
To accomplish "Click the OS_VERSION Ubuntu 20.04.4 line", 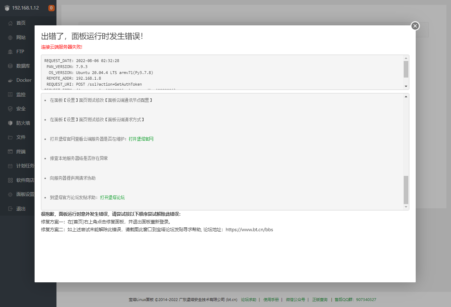I will 101,73.
